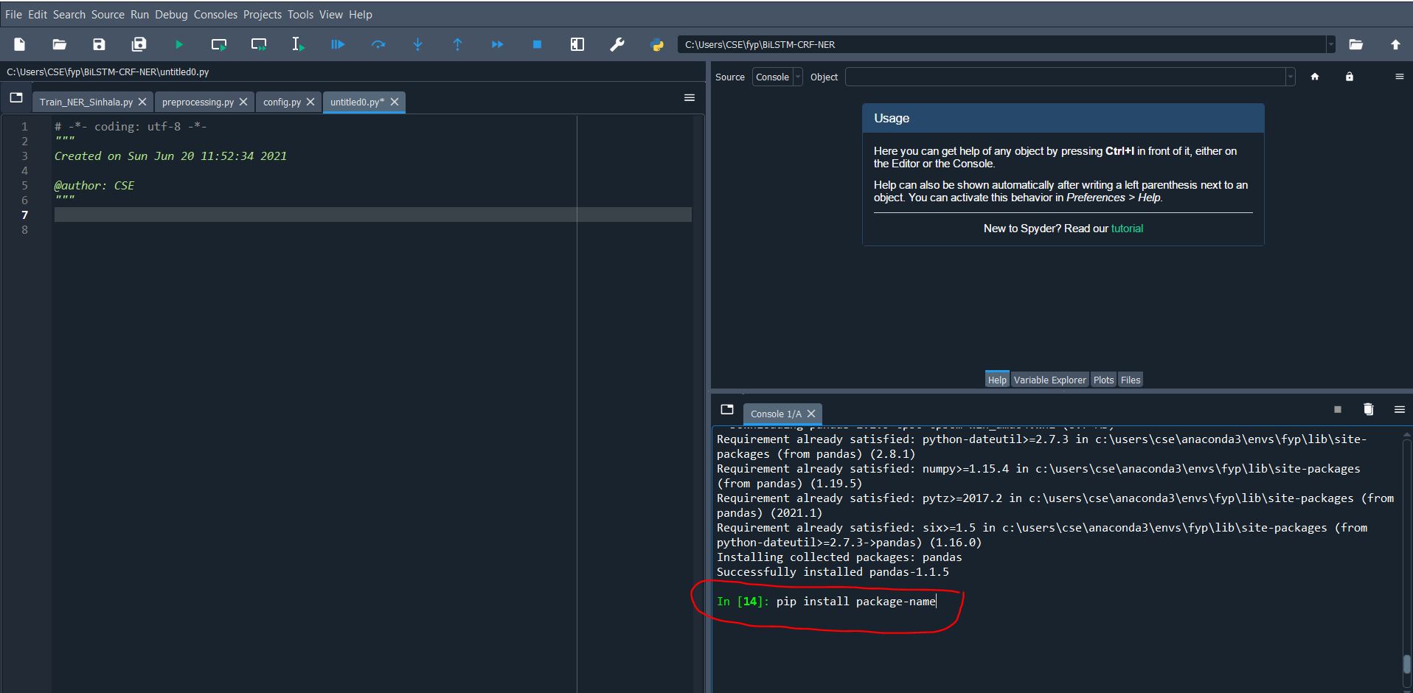This screenshot has height=693, width=1413.
Task: Click the Debug file icon
Action: 337,45
